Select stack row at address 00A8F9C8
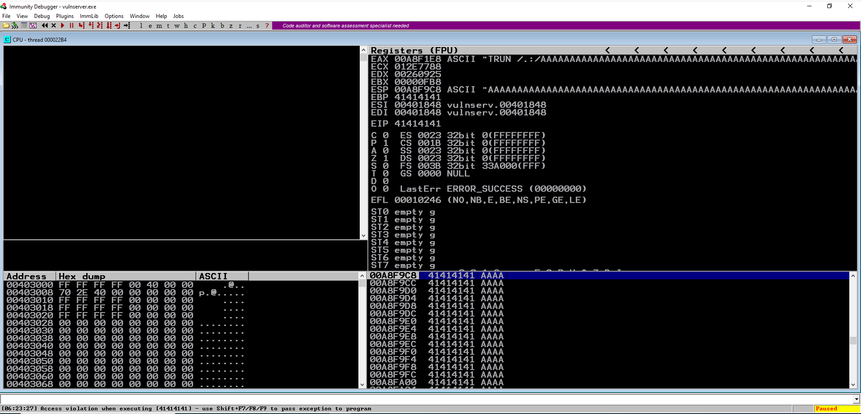Viewport: 861px width, 414px height. click(609, 275)
